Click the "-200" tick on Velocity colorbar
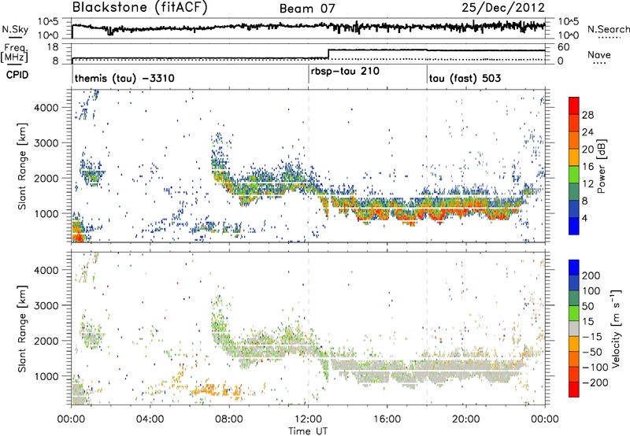The width and height of the screenshot is (630, 436). (595, 382)
